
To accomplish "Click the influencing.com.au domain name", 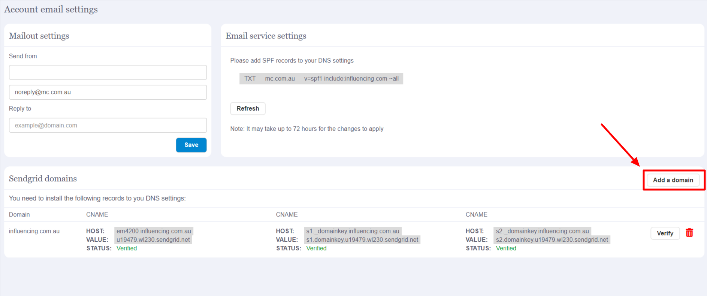I will click(x=34, y=231).
